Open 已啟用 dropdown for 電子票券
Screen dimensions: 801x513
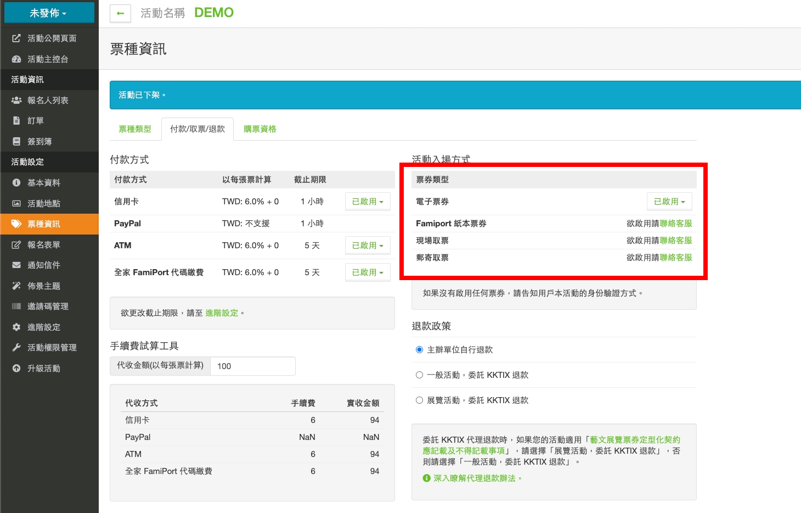click(669, 202)
